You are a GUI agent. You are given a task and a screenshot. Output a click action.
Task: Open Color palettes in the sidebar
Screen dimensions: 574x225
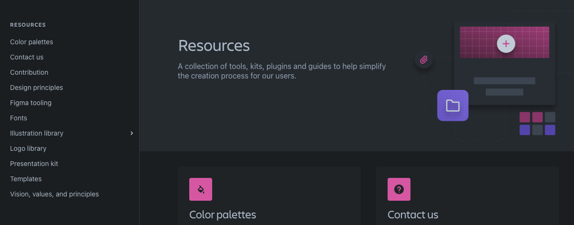point(31,42)
